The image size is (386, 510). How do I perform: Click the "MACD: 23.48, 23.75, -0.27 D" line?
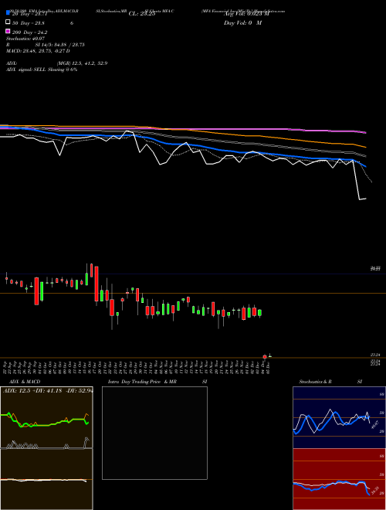[38, 51]
